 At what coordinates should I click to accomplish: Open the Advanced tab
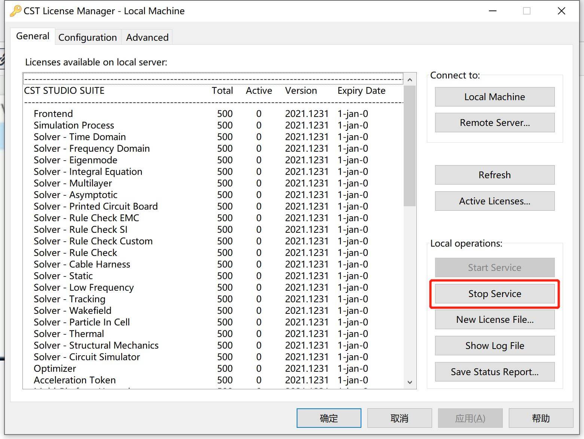pos(147,37)
